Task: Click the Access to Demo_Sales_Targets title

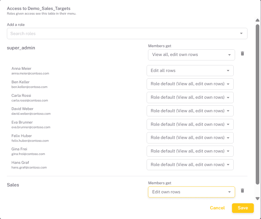Action: [39, 9]
